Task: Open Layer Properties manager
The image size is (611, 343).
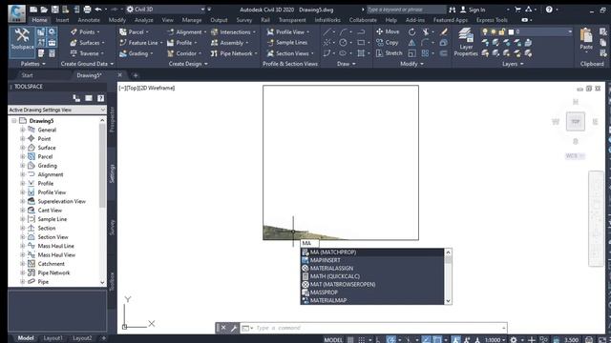Action: (x=466, y=42)
